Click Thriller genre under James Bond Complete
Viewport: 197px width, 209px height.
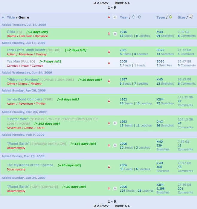pyautogui.click(x=41, y=103)
